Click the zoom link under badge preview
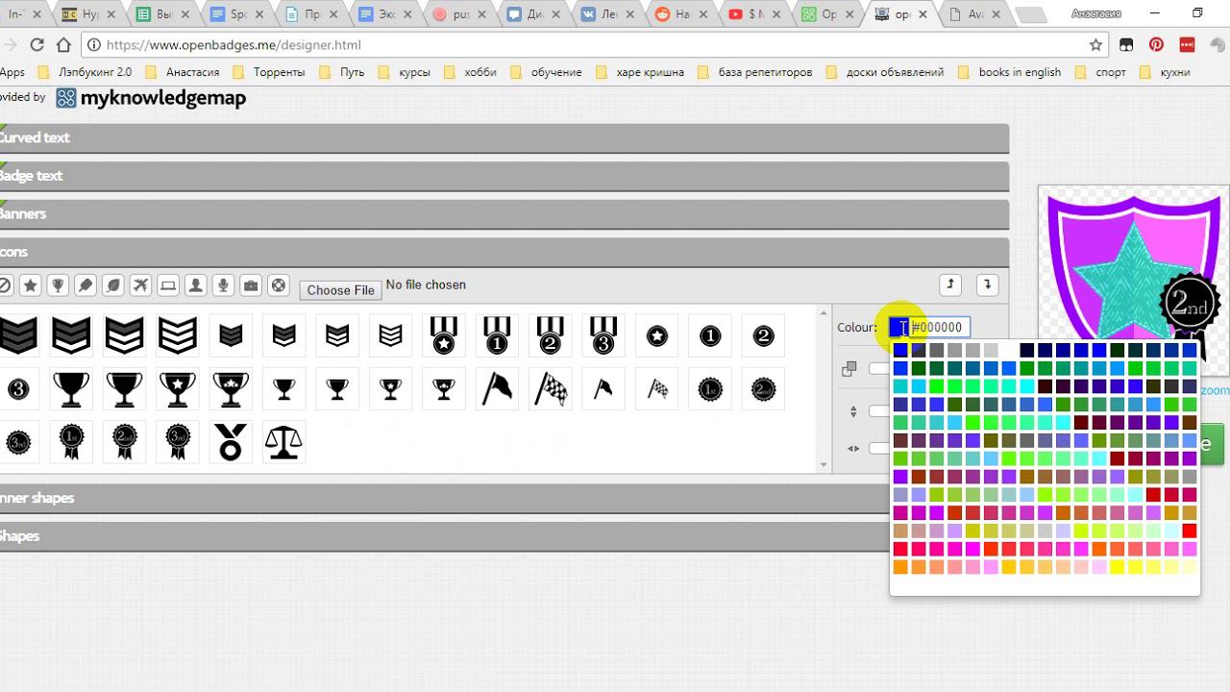Image resolution: width=1230 pixels, height=692 pixels. [x=1215, y=390]
